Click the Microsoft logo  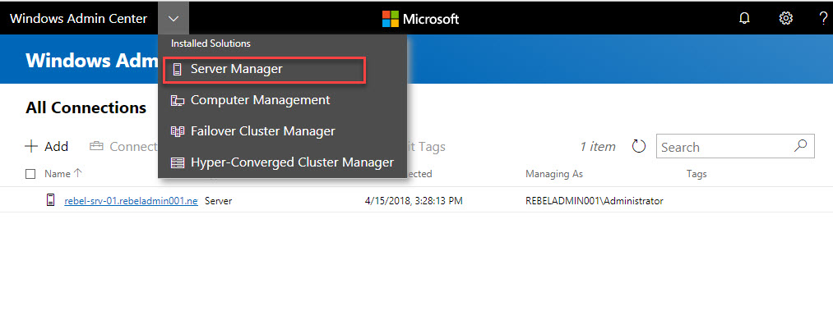pyautogui.click(x=420, y=19)
